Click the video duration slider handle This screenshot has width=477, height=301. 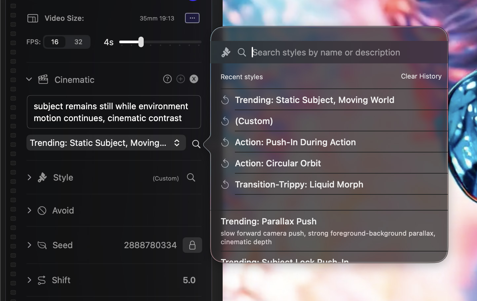(x=141, y=42)
